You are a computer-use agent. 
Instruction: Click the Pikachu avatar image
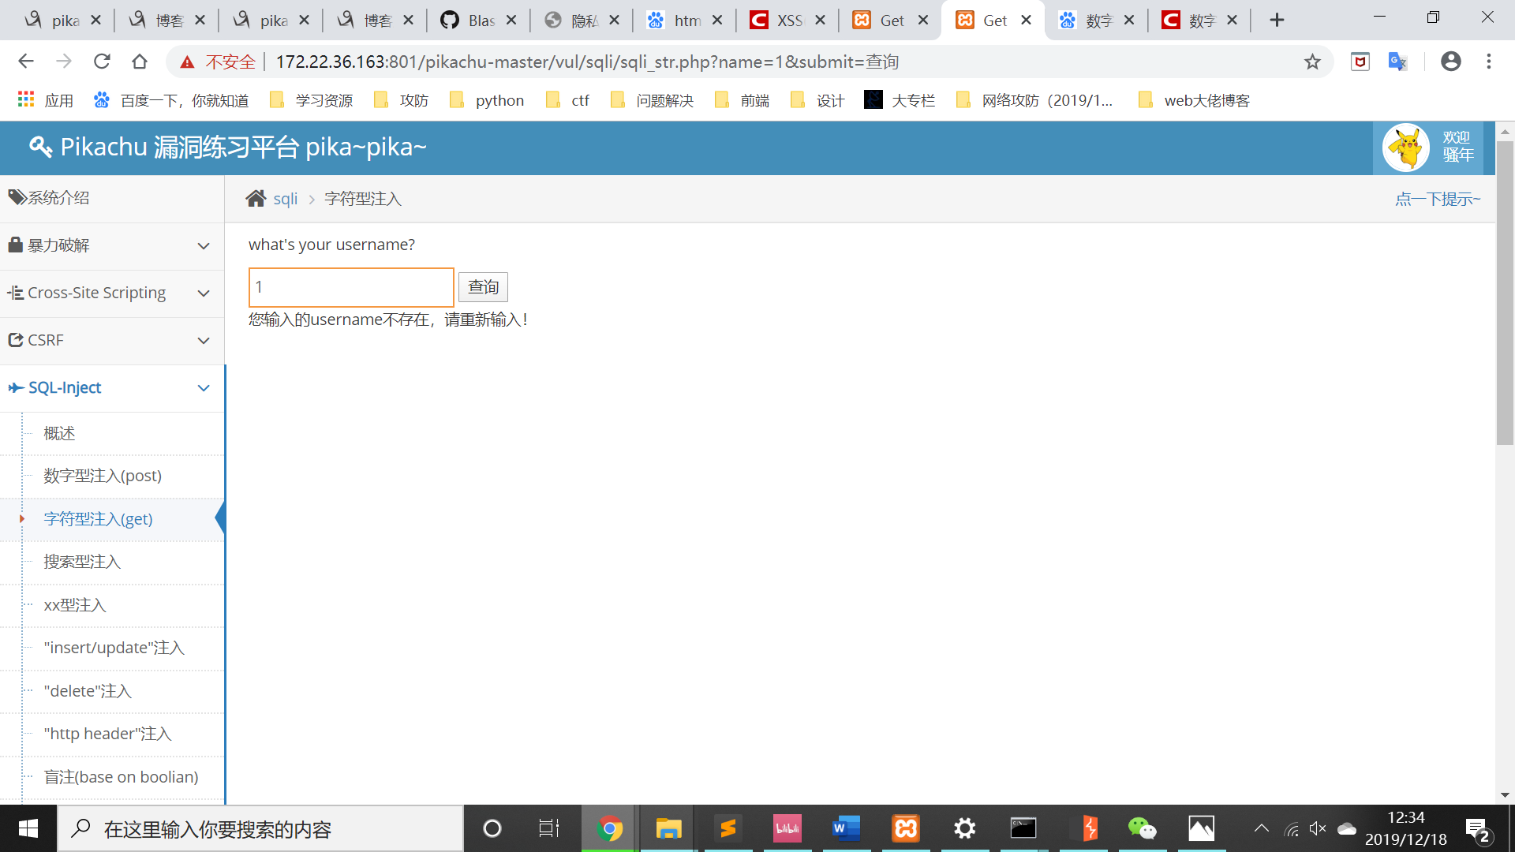(1405, 148)
